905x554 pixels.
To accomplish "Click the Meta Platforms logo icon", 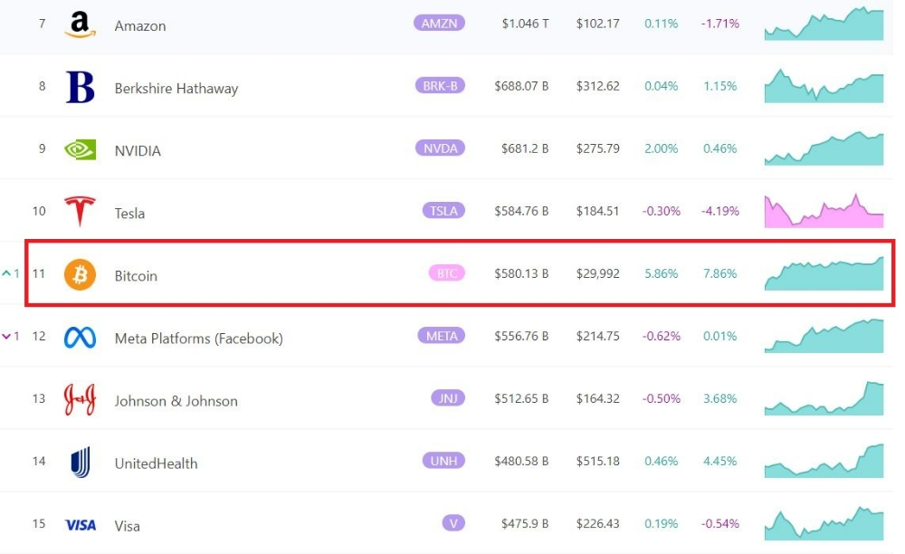I will (x=80, y=338).
